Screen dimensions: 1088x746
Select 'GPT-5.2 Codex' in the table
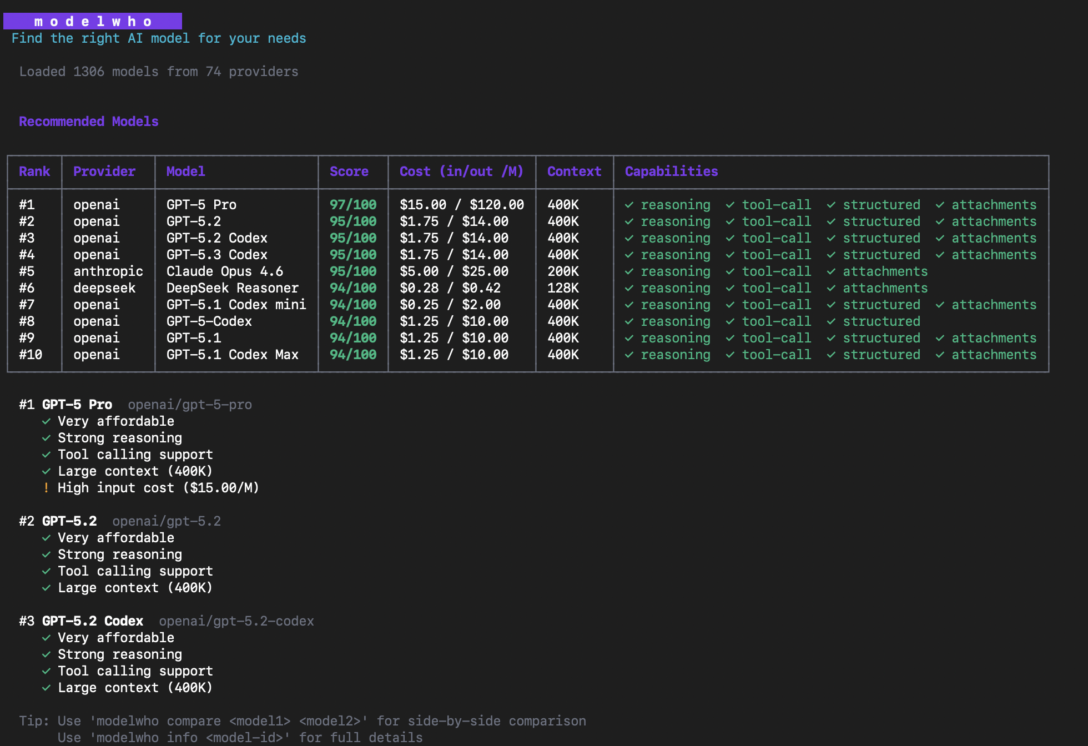click(x=217, y=238)
